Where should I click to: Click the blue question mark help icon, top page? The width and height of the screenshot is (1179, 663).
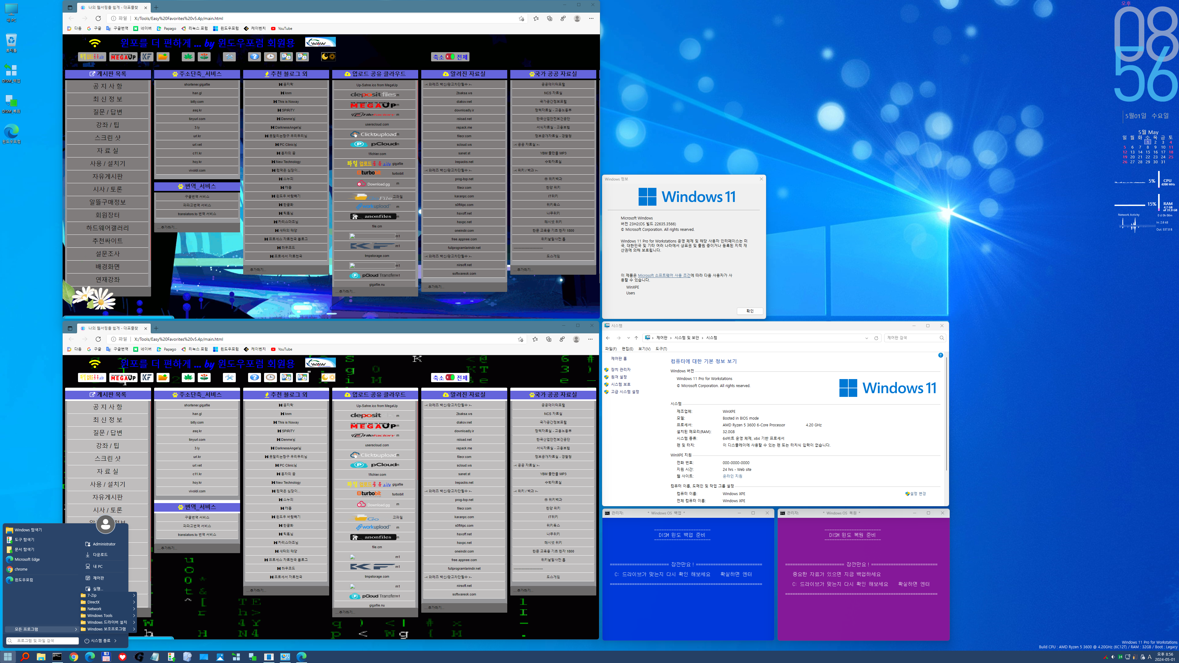pyautogui.click(x=255, y=57)
